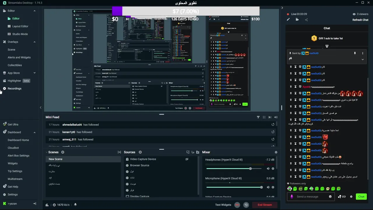
Task: Click the video camera icon under Live timer
Action: pos(297,20)
